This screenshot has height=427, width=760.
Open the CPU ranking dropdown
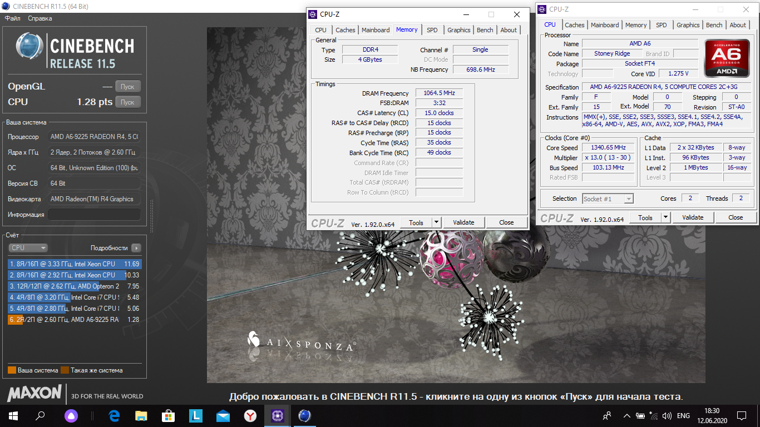click(28, 248)
